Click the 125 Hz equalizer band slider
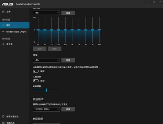This screenshot has width=163, height=124. (52, 30)
